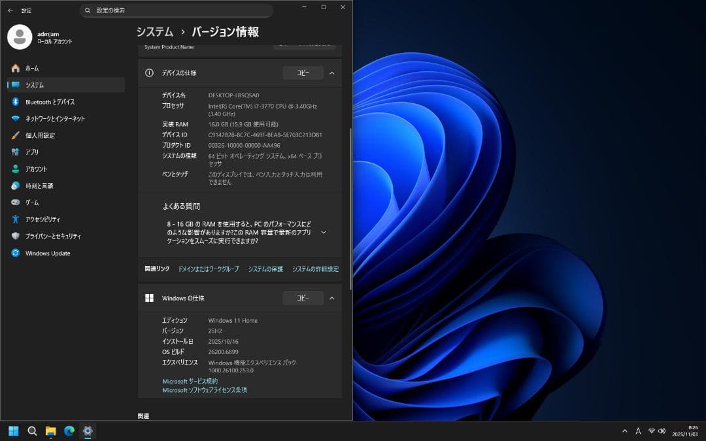Click the 設定の検索 search box
This screenshot has height=441, width=706.
176,10
